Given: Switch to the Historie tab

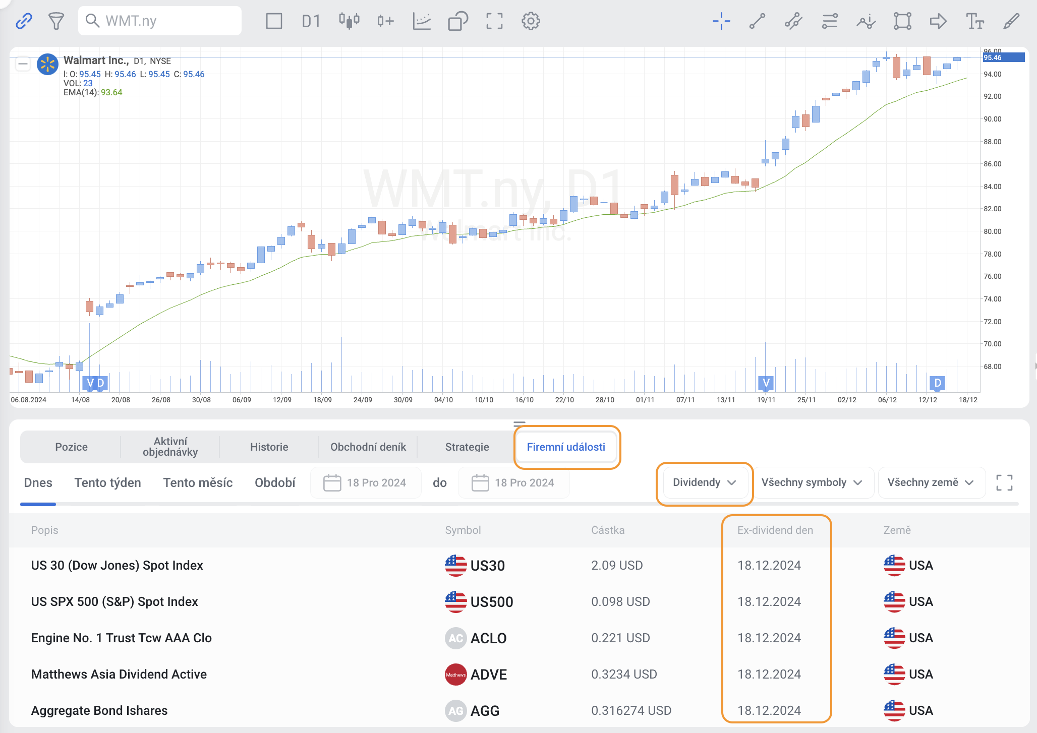Looking at the screenshot, I should 269,447.
